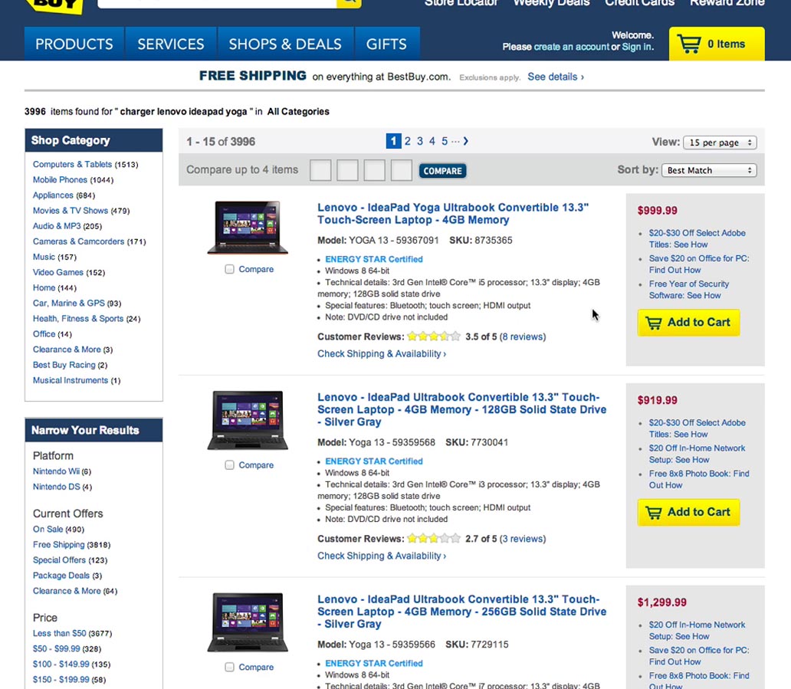Open the PRODUCTS menu

coord(74,44)
